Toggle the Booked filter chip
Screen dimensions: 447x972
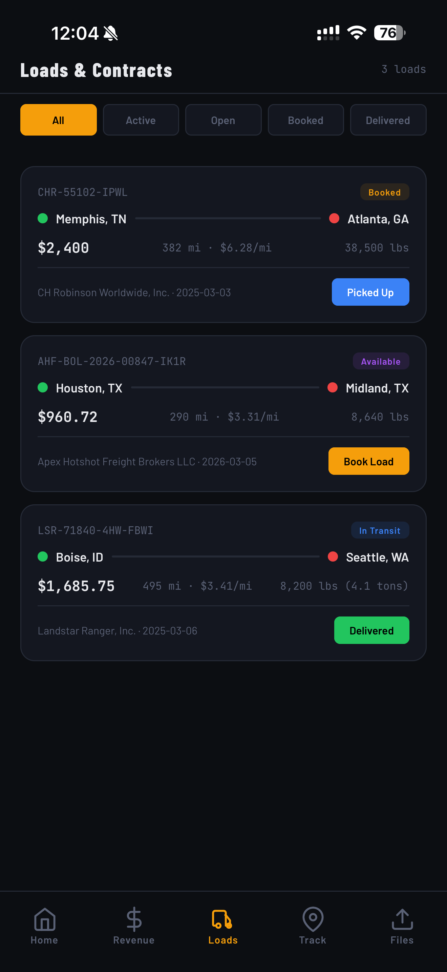pos(306,120)
